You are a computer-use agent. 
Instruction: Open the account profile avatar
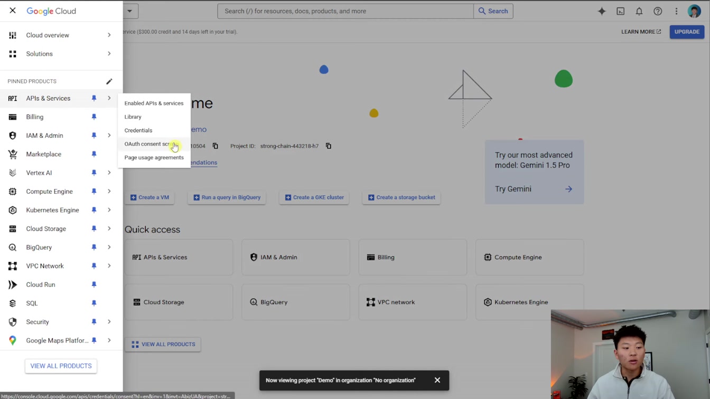[694, 11]
